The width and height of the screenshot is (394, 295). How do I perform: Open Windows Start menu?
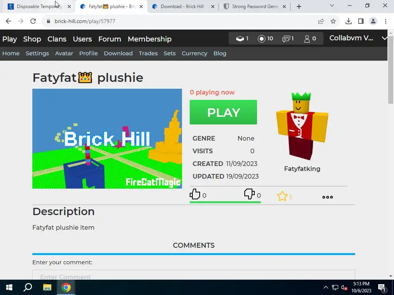pyautogui.click(x=9, y=287)
